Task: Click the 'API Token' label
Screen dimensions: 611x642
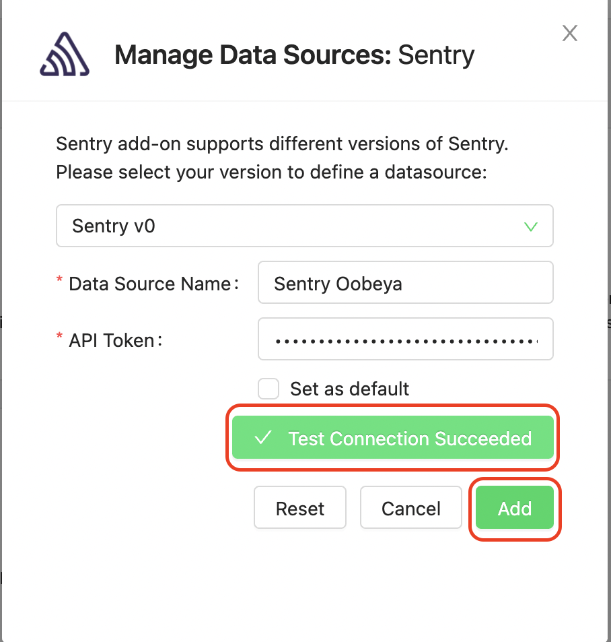Action: pyautogui.click(x=112, y=340)
